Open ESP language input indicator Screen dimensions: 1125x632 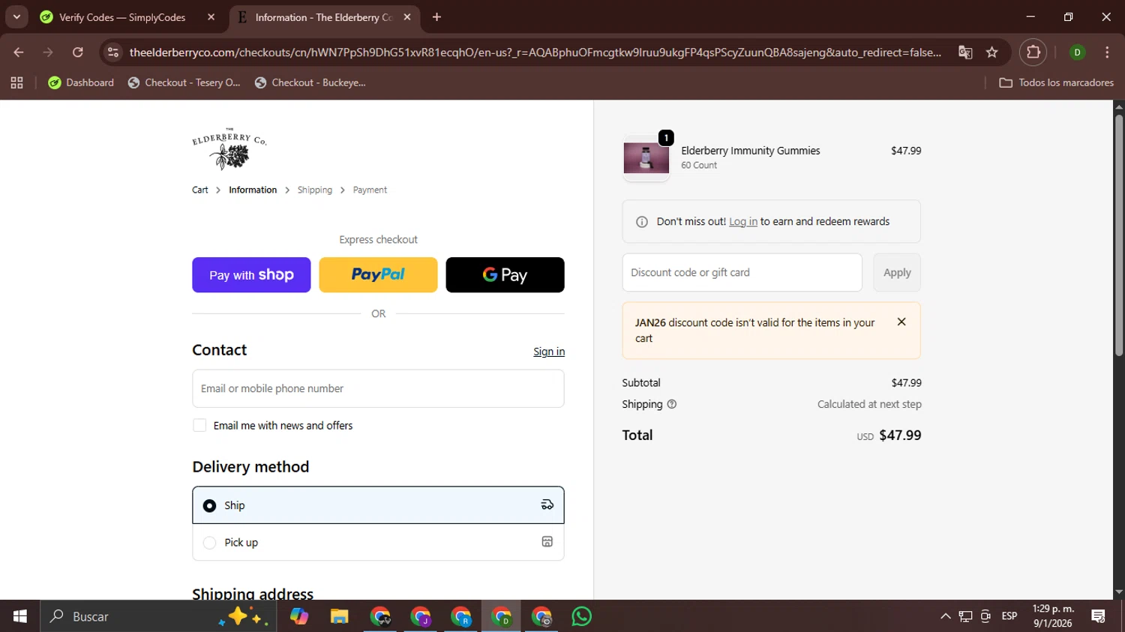1009,616
